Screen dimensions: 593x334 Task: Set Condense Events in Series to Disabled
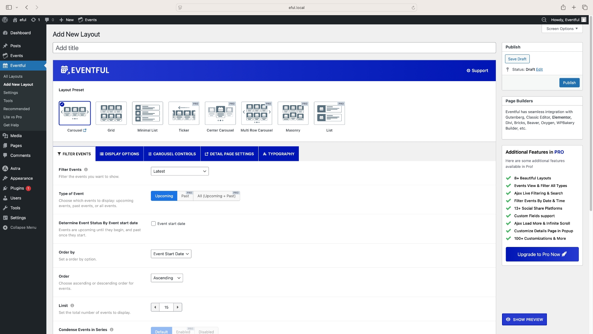coord(206,331)
